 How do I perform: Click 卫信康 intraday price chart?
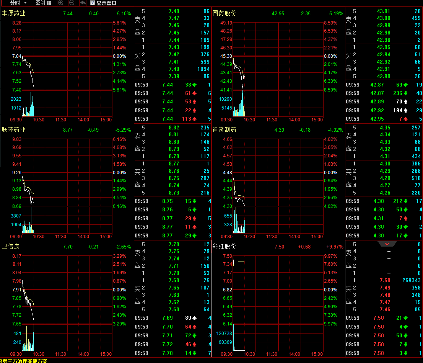point(67,289)
